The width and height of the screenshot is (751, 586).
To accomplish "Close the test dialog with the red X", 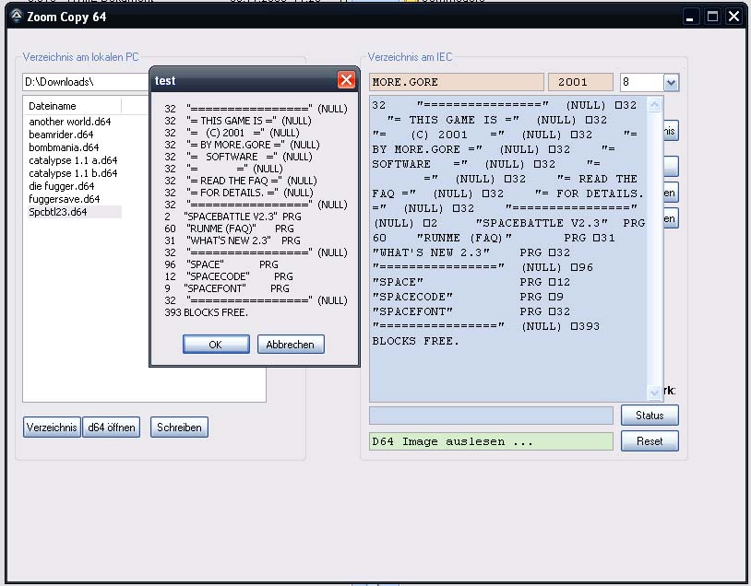I will 346,80.
